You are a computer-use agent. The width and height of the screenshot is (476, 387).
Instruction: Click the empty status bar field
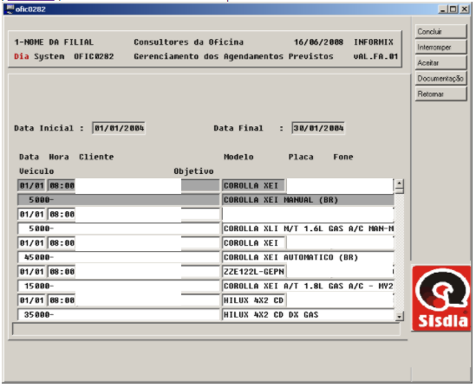206,329
